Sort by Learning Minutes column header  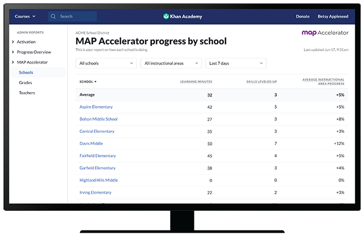click(x=196, y=81)
